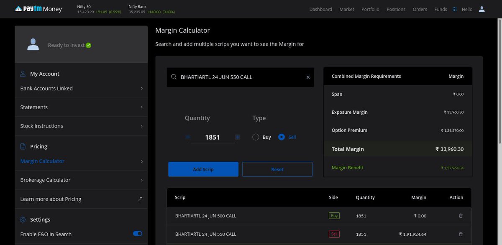Open Learn more about Pricing link

click(x=51, y=199)
